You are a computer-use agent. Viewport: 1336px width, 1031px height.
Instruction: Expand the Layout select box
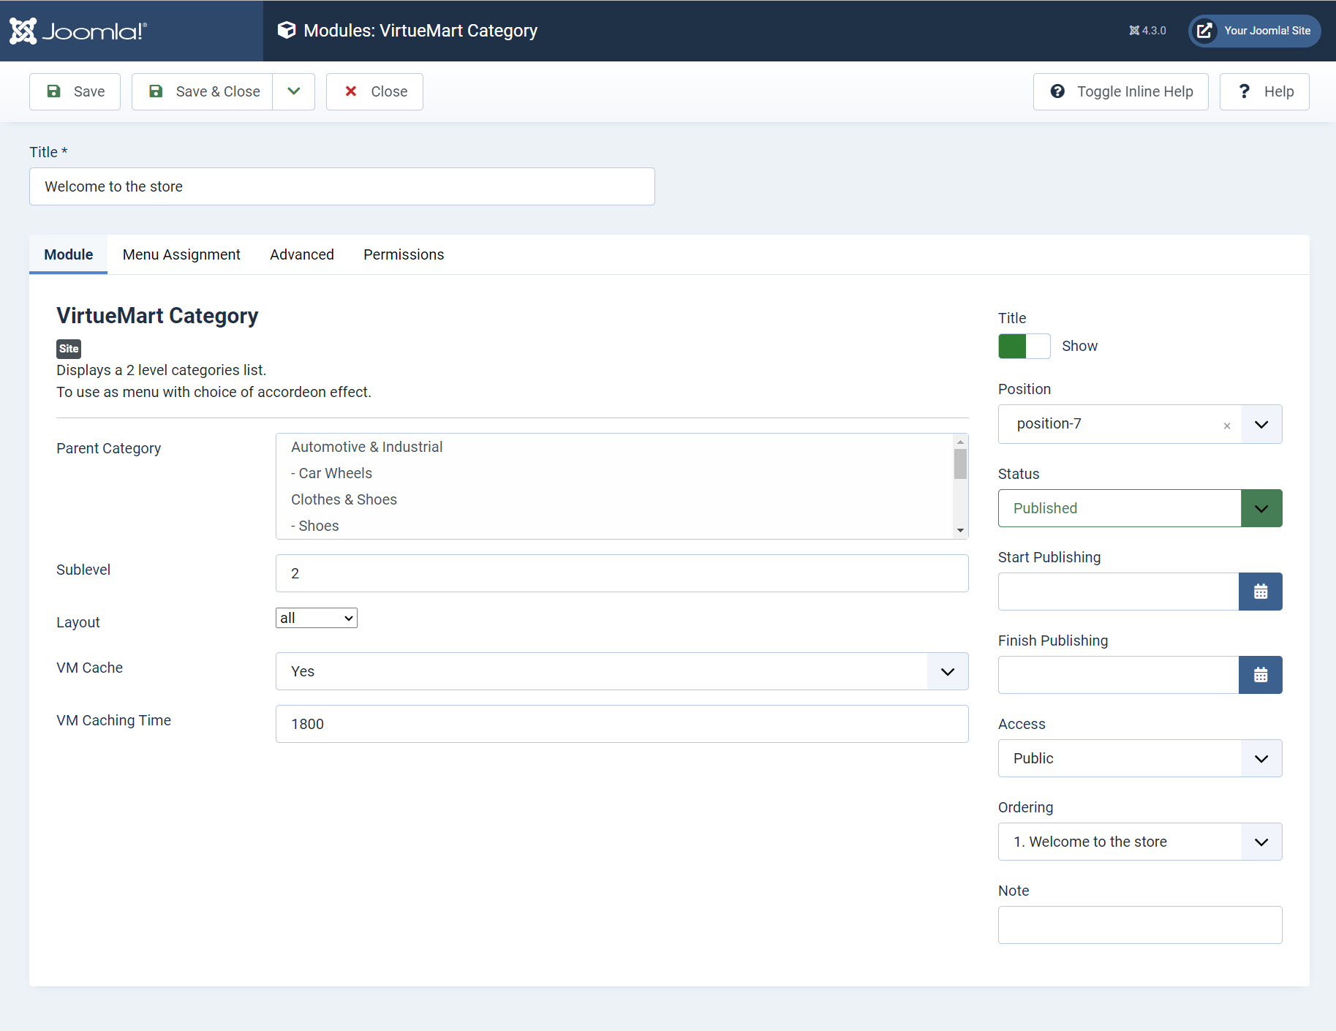316,618
